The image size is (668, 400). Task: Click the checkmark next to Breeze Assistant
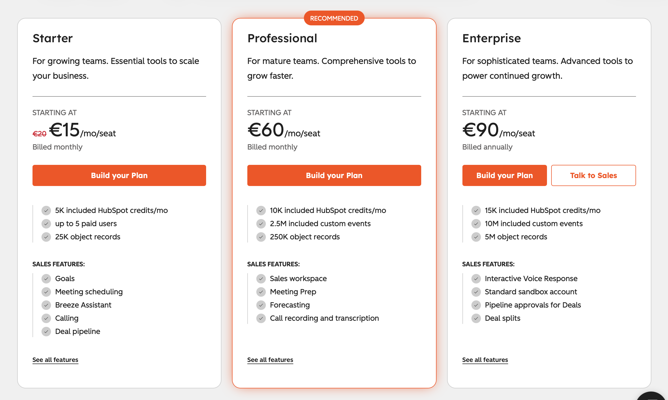point(46,305)
